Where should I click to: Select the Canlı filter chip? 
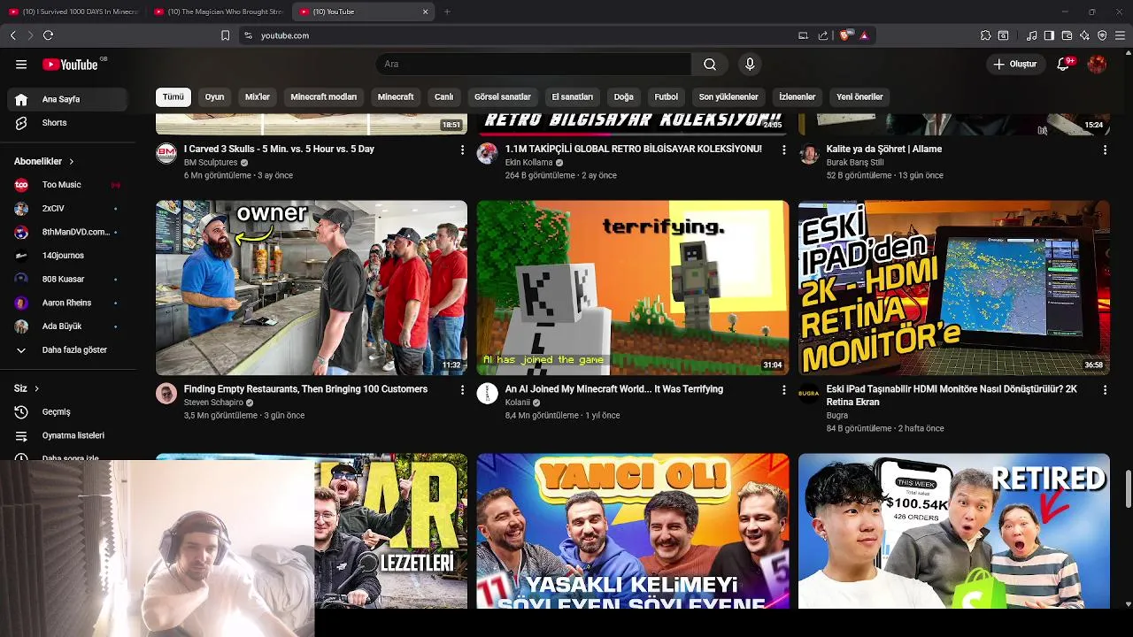tap(443, 96)
